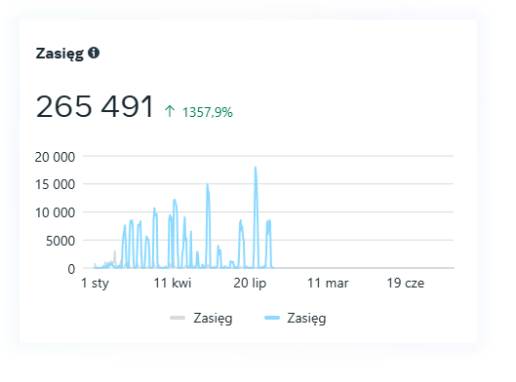This screenshot has width=516, height=382.
Task: Click the highest blue peak near 20 lip
Action: pyautogui.click(x=256, y=169)
